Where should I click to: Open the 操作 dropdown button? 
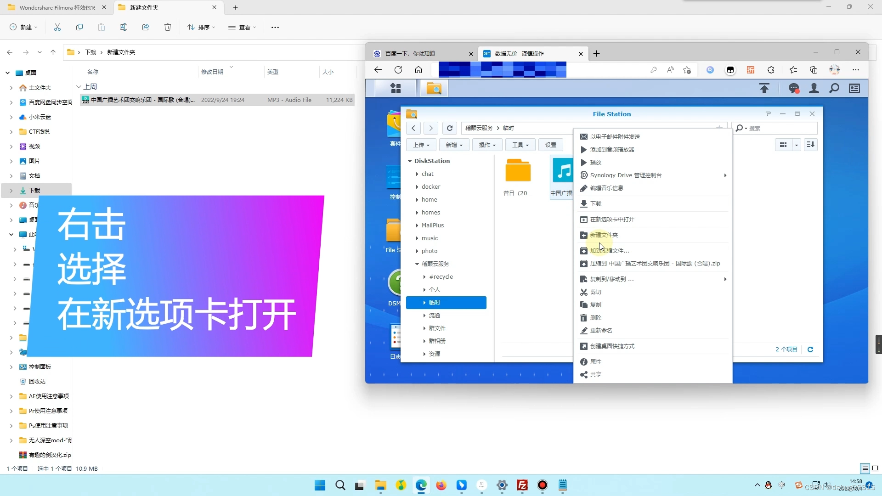click(487, 145)
